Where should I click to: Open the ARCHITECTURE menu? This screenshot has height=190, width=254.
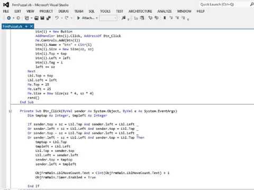point(140,11)
